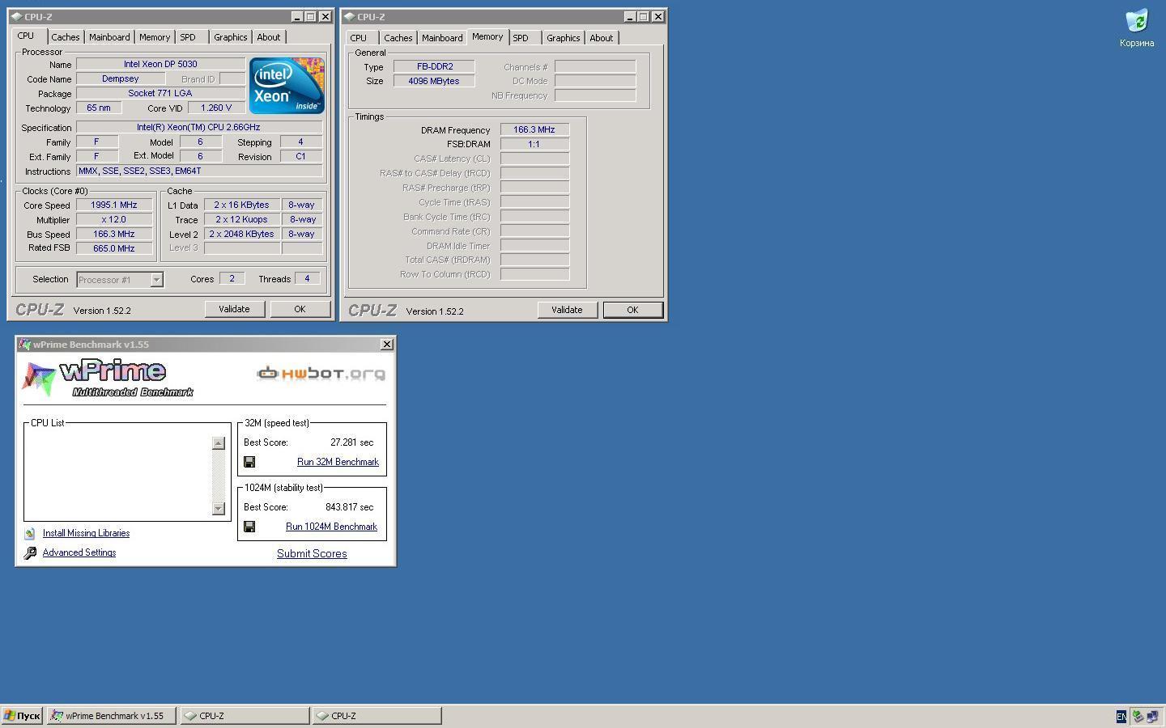Click the right CPU-Z window title icon
Image resolution: width=1166 pixels, height=728 pixels.
349,16
